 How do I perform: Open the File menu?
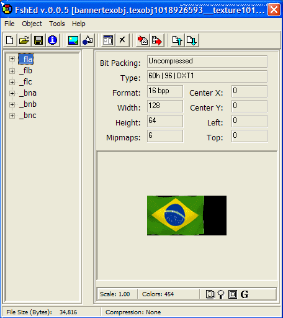coord(9,24)
